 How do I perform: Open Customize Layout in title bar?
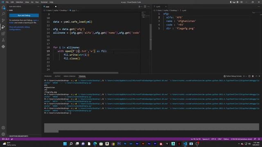tap(242, 2)
